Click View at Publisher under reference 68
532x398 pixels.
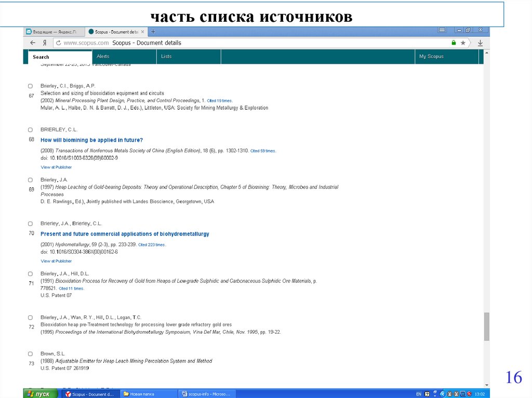pyautogui.click(x=56, y=167)
